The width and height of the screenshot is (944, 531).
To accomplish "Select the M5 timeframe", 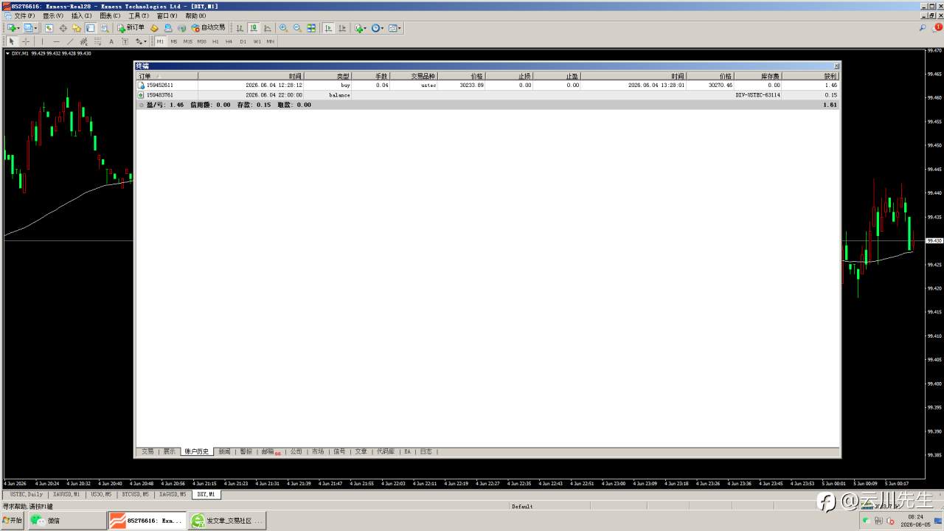I will 174,41.
